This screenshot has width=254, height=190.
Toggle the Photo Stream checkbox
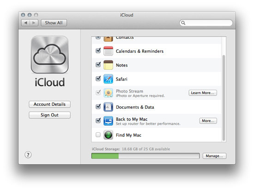click(98, 92)
